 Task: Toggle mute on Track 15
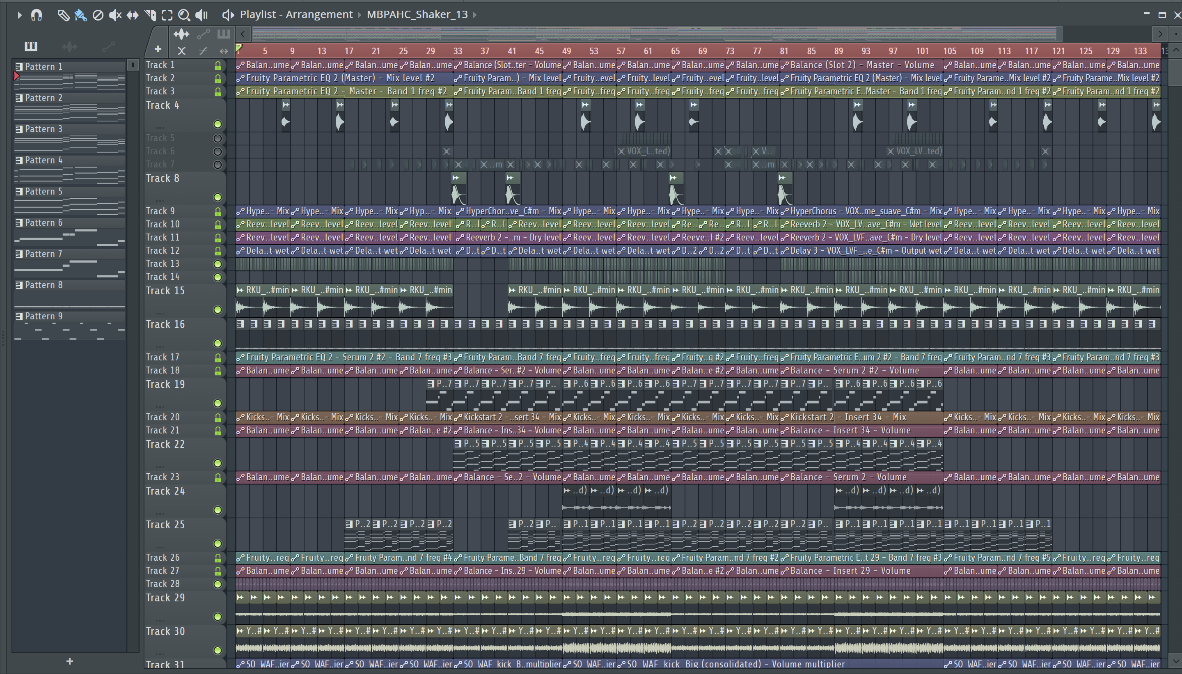click(218, 309)
